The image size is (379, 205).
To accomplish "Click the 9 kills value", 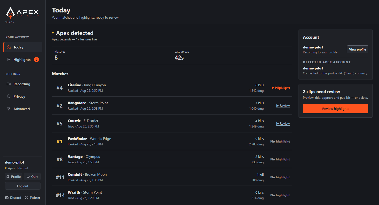I will coord(260,139).
